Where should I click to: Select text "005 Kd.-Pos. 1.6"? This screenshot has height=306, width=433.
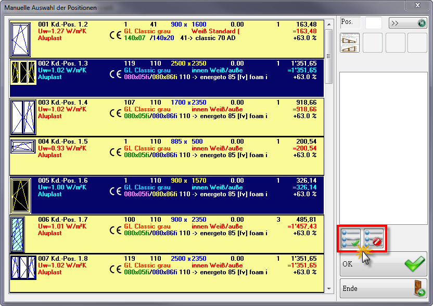coord(63,181)
